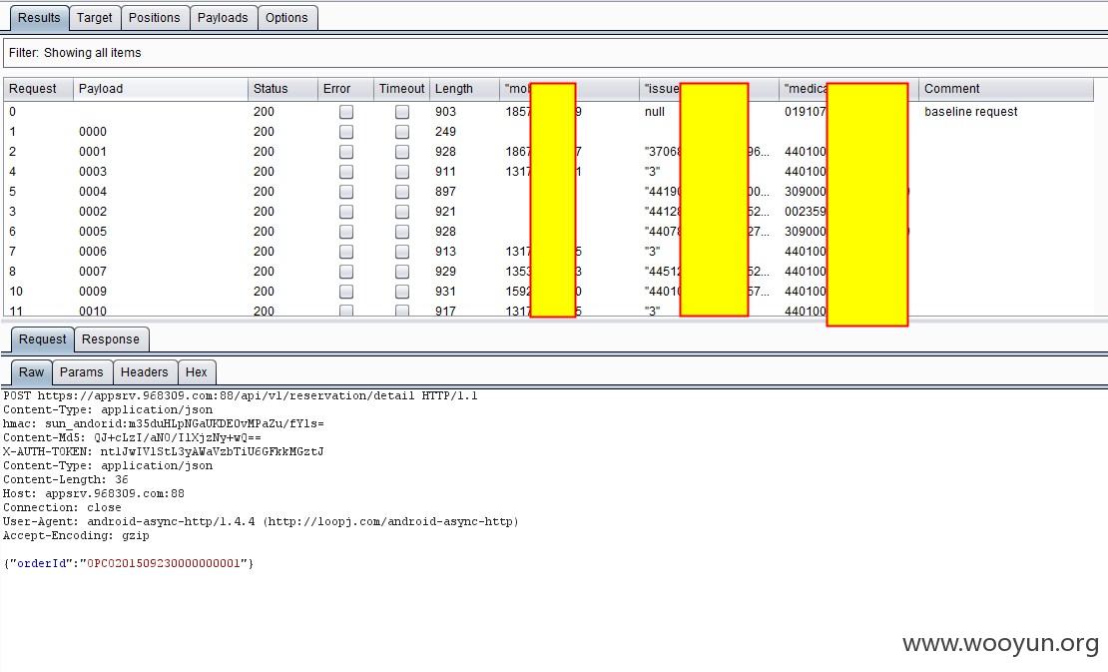
Task: Sort by the Comment column header
Action: (1006, 89)
